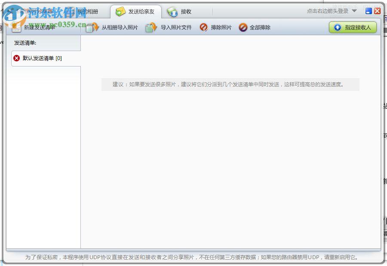The image size is (387, 266).
Task: Click the 全部排除 exclude all icon
Action: (x=243, y=27)
